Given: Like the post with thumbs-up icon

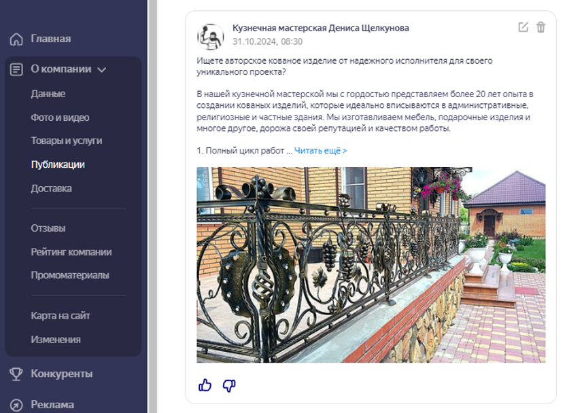Looking at the screenshot, I should [205, 385].
